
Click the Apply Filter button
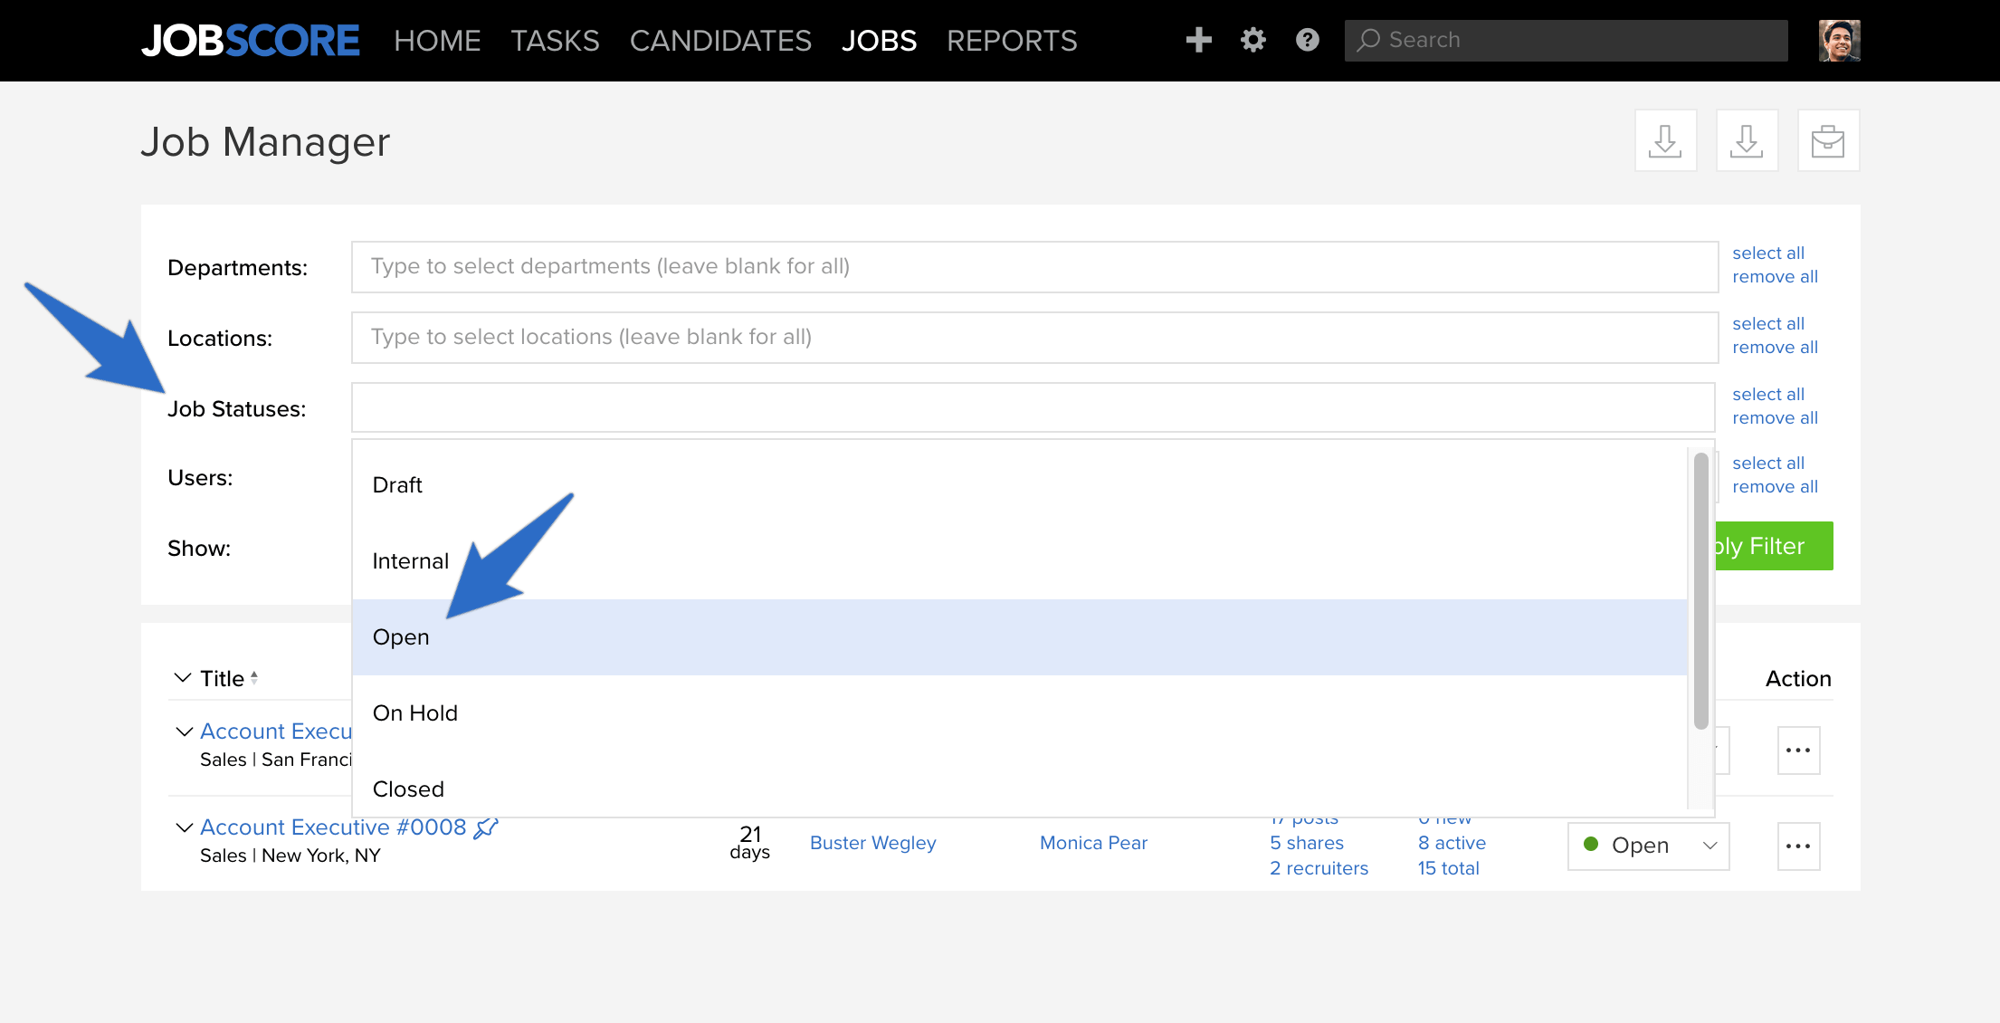(1774, 546)
